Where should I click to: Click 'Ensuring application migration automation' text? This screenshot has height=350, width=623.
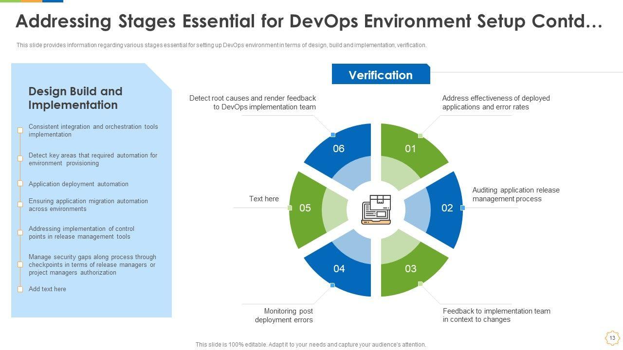pyautogui.click(x=88, y=205)
